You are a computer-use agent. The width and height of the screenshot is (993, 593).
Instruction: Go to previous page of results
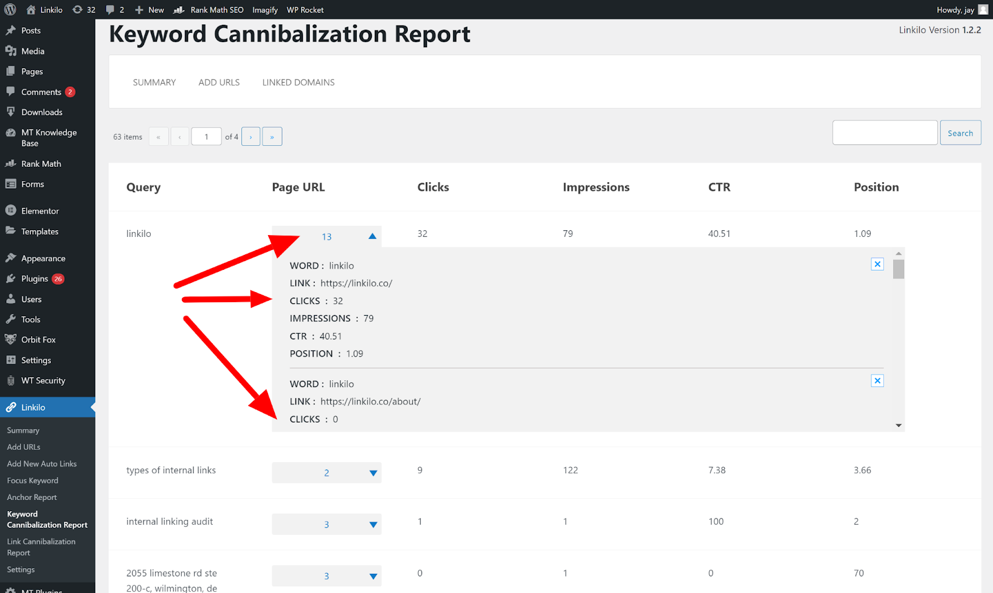(x=180, y=136)
